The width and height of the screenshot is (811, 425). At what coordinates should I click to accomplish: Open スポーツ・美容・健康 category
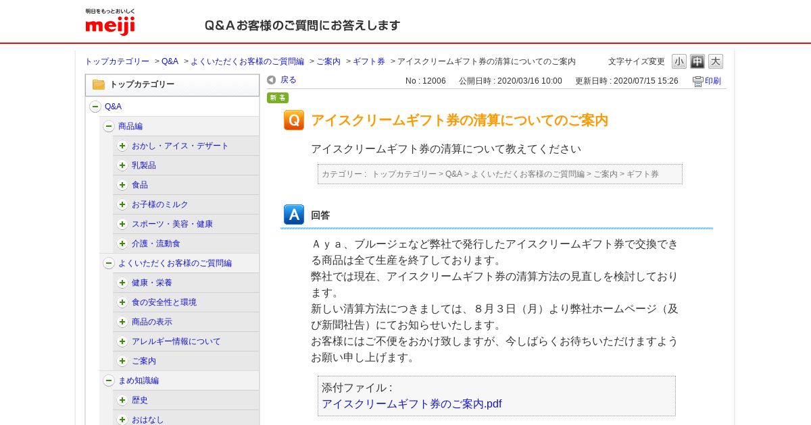point(172,224)
